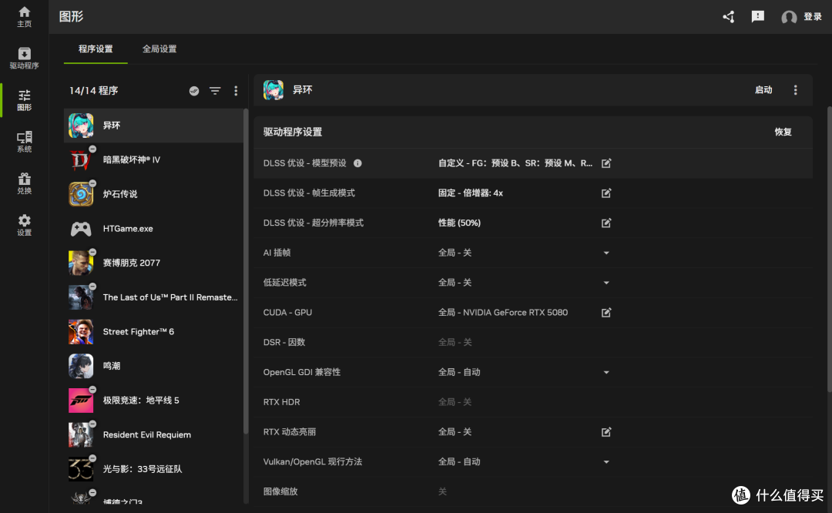The image size is (832, 513).
Task: Edit the DLSS 优设 - 帧生成模式 setting
Action: point(606,193)
